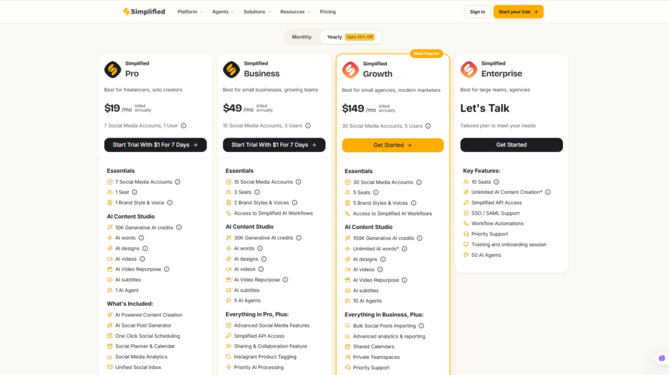669x375 pixels.
Task: Click the Growth plan logo icon
Action: (x=350, y=70)
